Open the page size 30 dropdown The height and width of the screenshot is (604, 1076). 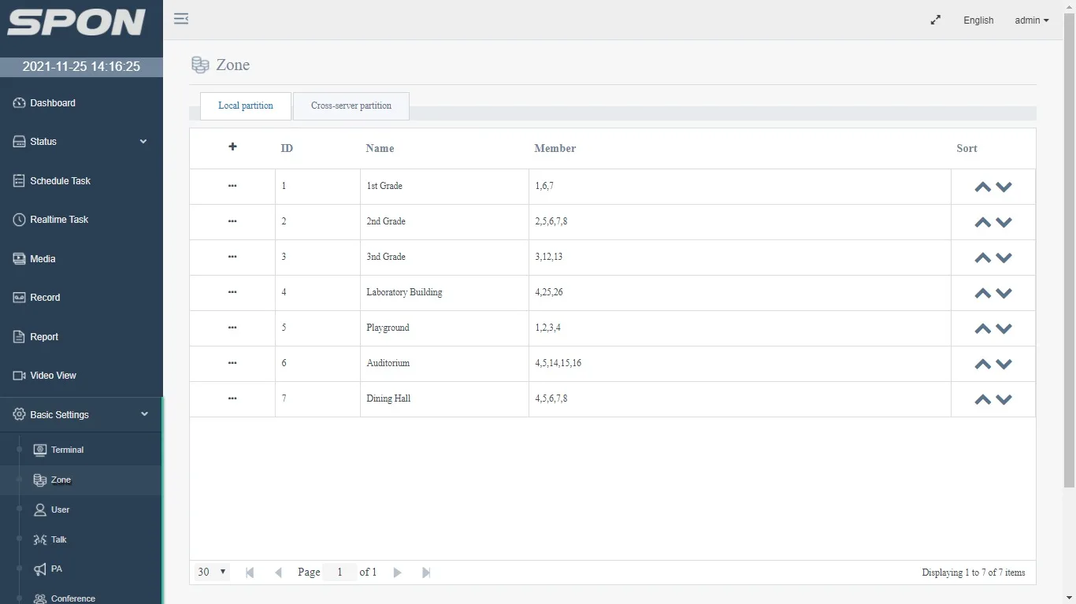[x=211, y=573]
